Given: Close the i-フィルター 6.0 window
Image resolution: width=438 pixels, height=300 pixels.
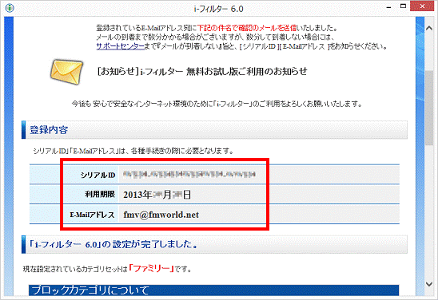Looking at the screenshot, I should (423, 6).
